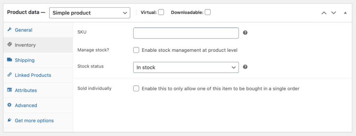Click the "Manage stock?" label
This screenshot has width=356, height=136.
point(93,50)
